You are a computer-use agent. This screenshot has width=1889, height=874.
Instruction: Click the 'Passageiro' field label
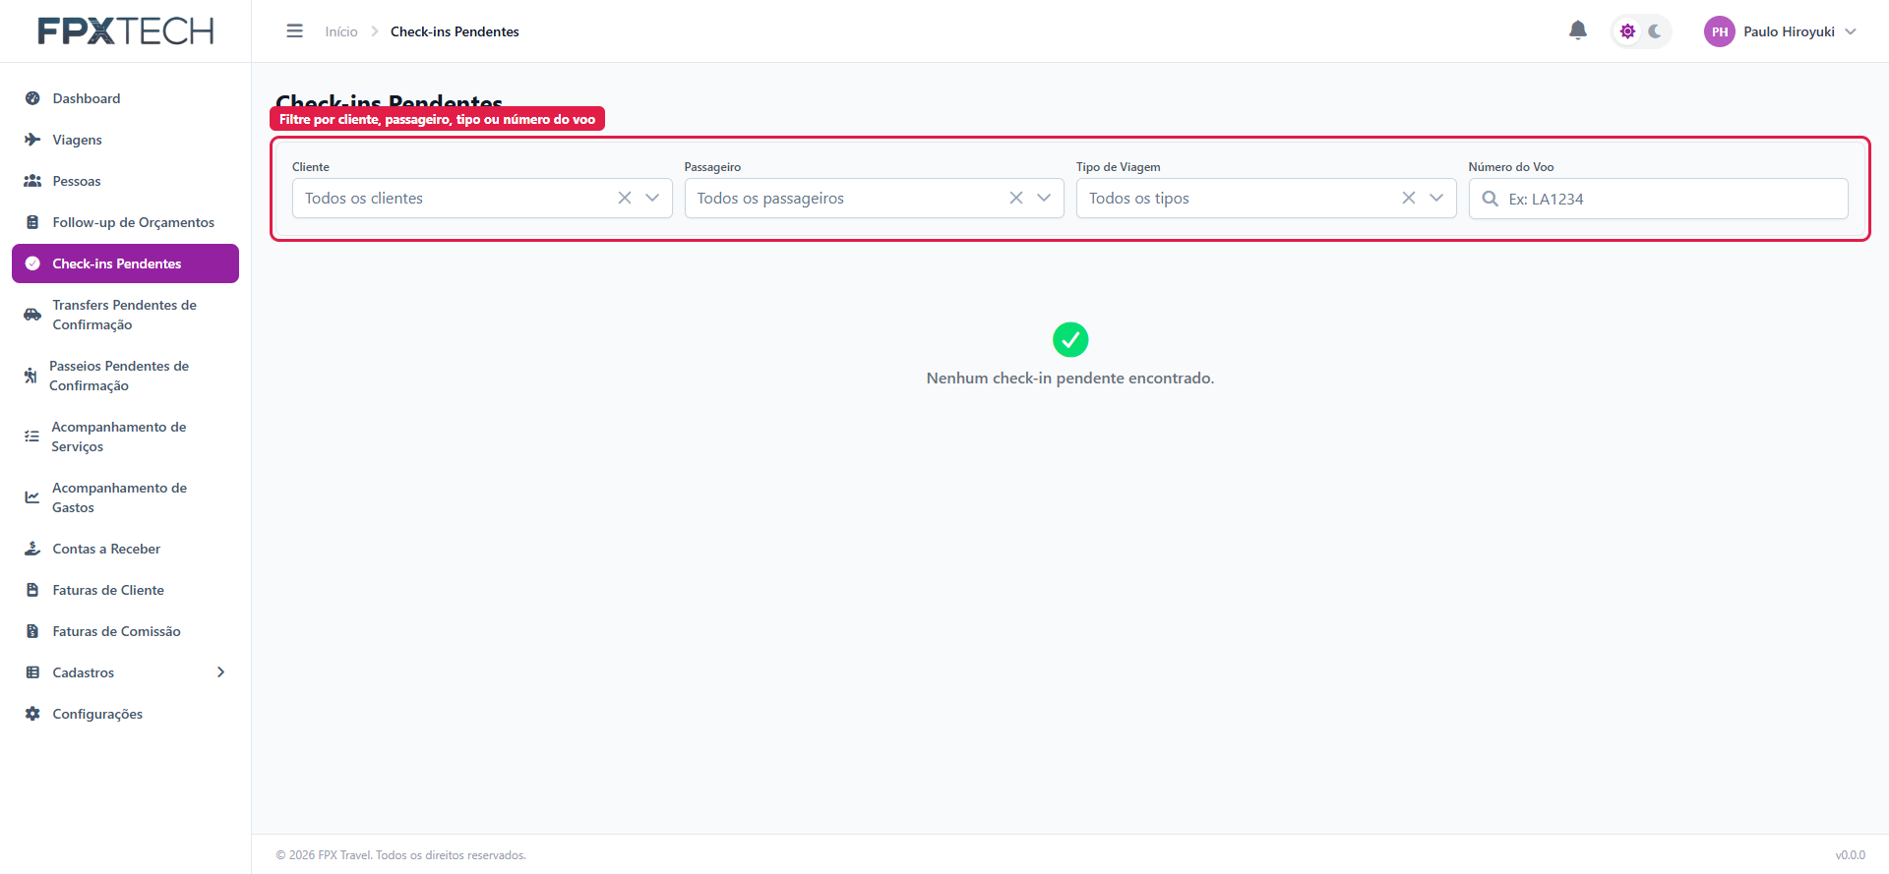point(712,167)
